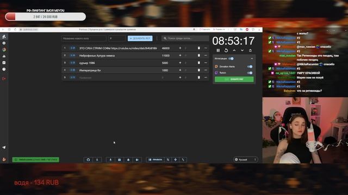Open the dash menu for Нейрофильм lot
This screenshot has height=195, width=348.
(x=206, y=55)
